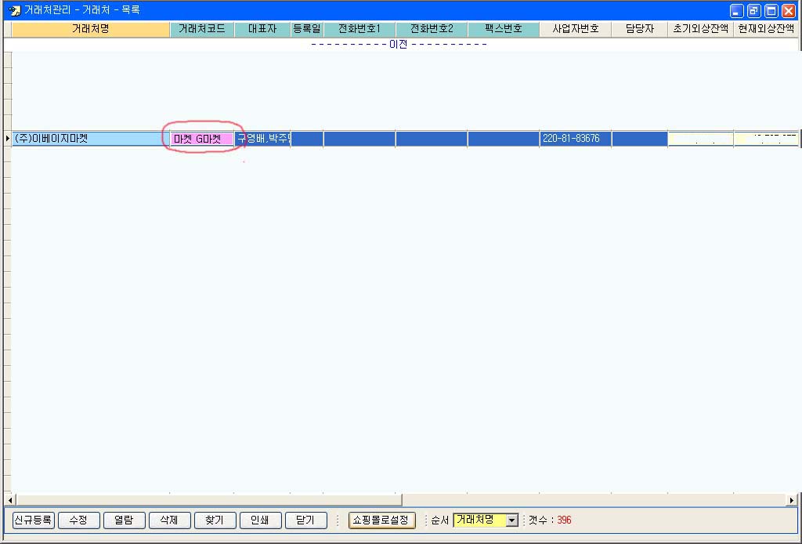Search using the 찾기 button
The image size is (802, 544).
pyautogui.click(x=215, y=520)
